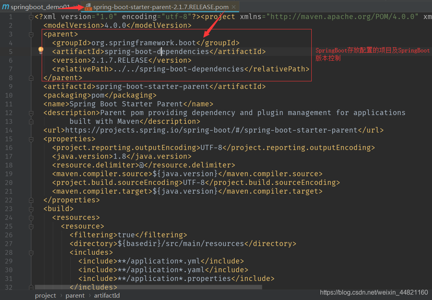
Task: Click the resource.delimiter '@' line
Action: point(144,165)
